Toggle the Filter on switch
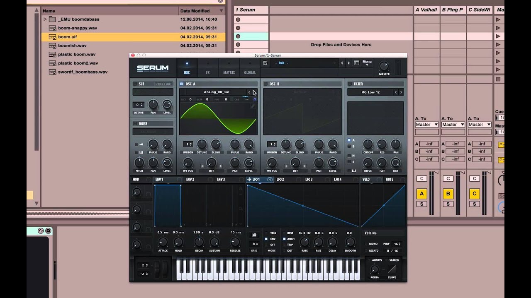The image size is (531, 298). pyautogui.click(x=350, y=84)
